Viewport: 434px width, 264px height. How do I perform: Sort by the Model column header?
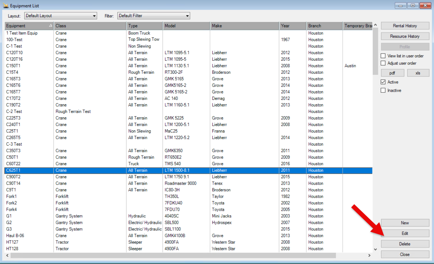[x=186, y=26]
